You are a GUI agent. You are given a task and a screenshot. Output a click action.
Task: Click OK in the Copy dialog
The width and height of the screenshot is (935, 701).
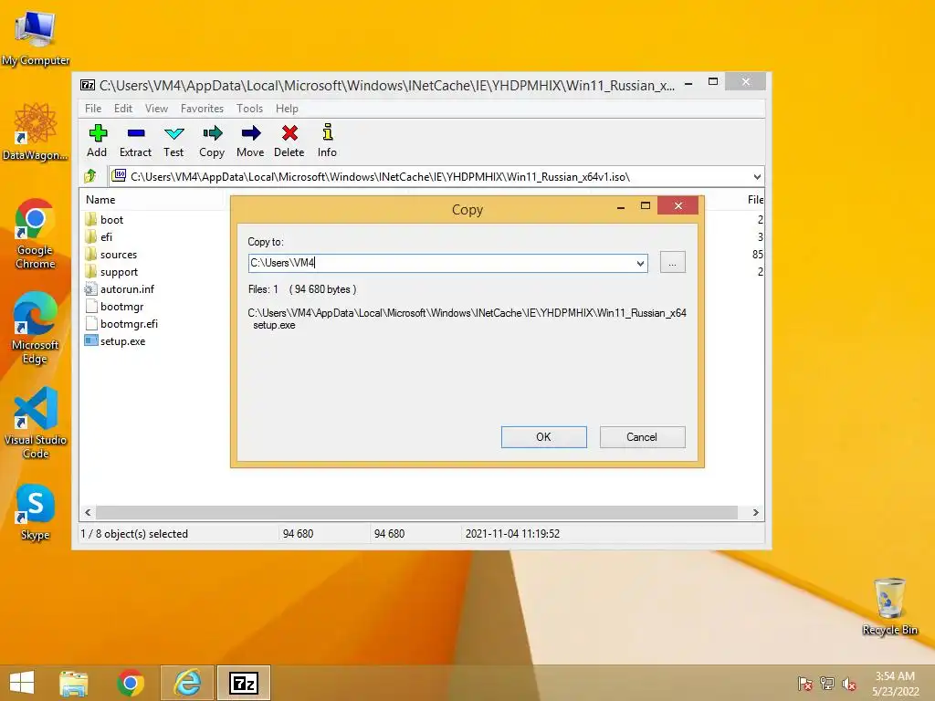tap(544, 437)
